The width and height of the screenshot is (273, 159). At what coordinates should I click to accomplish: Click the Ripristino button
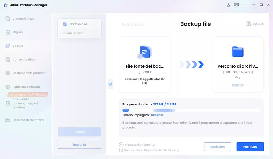point(217,147)
